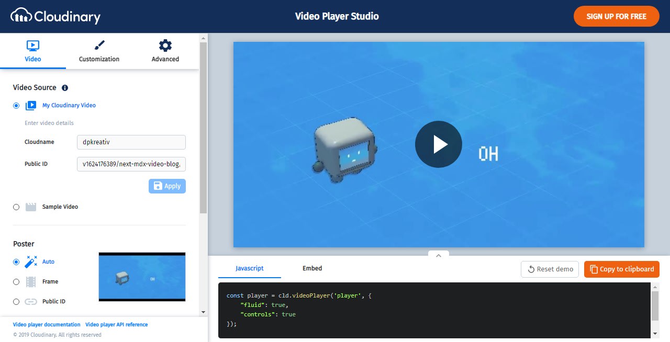This screenshot has width=670, height=342.
Task: Click the left panel scrollbar down arrow
Action: coord(204,313)
